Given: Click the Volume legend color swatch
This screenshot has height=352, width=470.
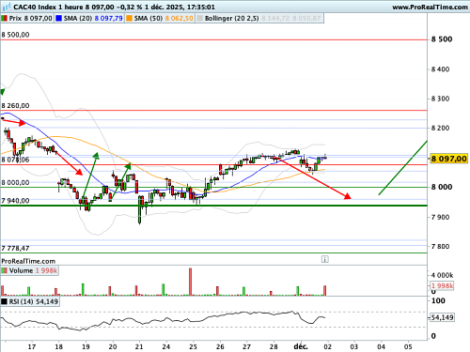Looking at the screenshot, I should pyautogui.click(x=5, y=270).
